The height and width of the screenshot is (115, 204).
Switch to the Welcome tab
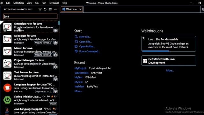72,9
